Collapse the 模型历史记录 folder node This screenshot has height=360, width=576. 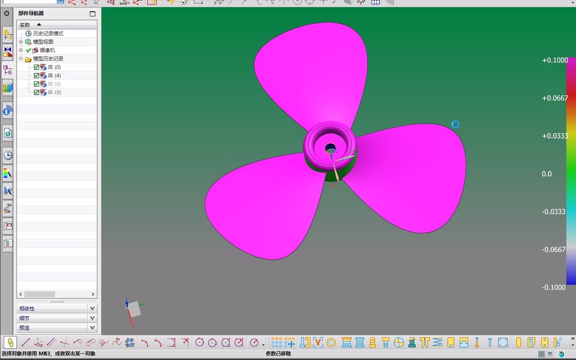coord(21,59)
